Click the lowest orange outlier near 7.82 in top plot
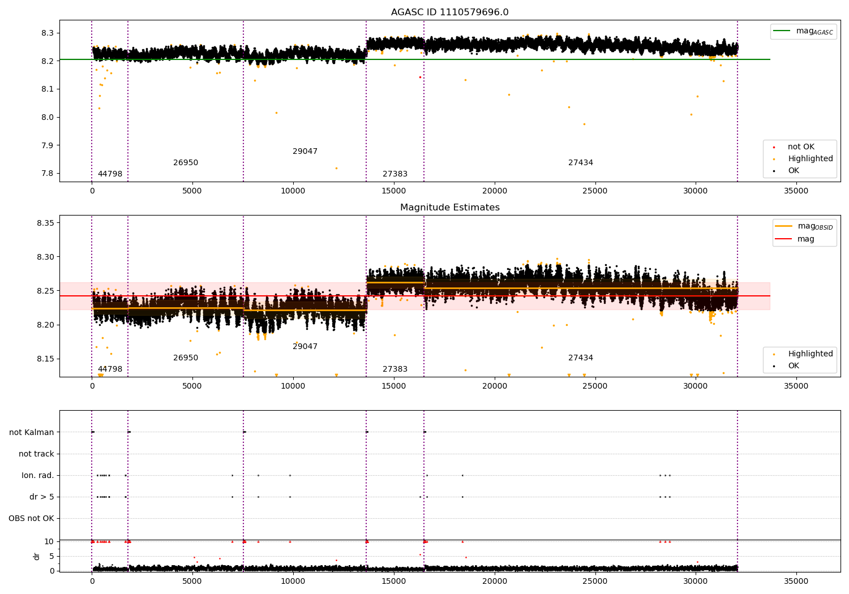 click(x=336, y=168)
